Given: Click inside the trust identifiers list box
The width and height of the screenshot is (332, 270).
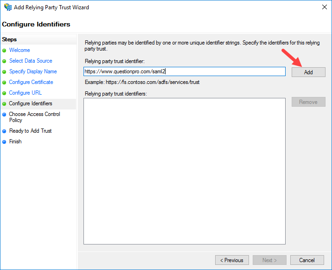Looking at the screenshot, I should 184,171.
